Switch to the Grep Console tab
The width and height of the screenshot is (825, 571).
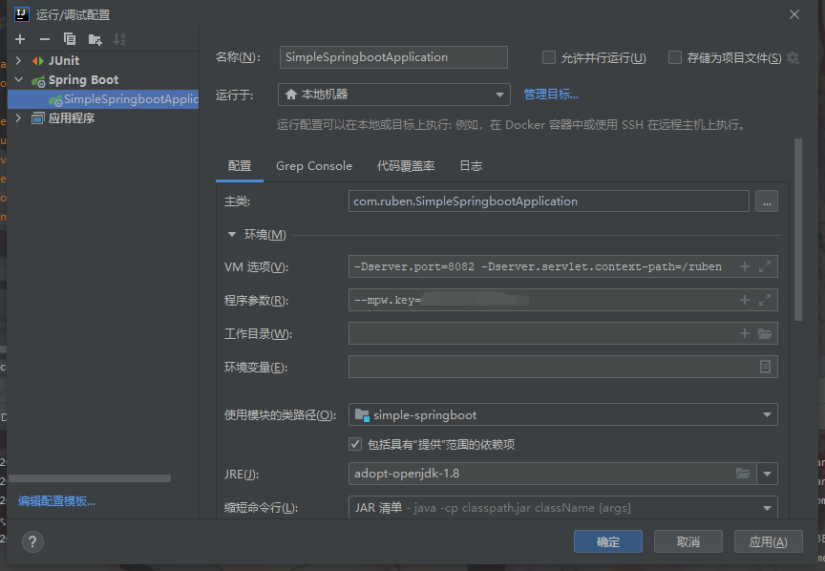pos(313,166)
